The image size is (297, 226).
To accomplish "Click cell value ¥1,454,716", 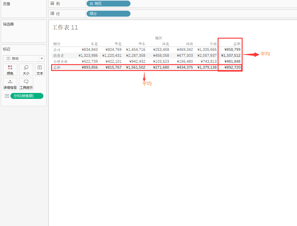I will tap(136, 50).
